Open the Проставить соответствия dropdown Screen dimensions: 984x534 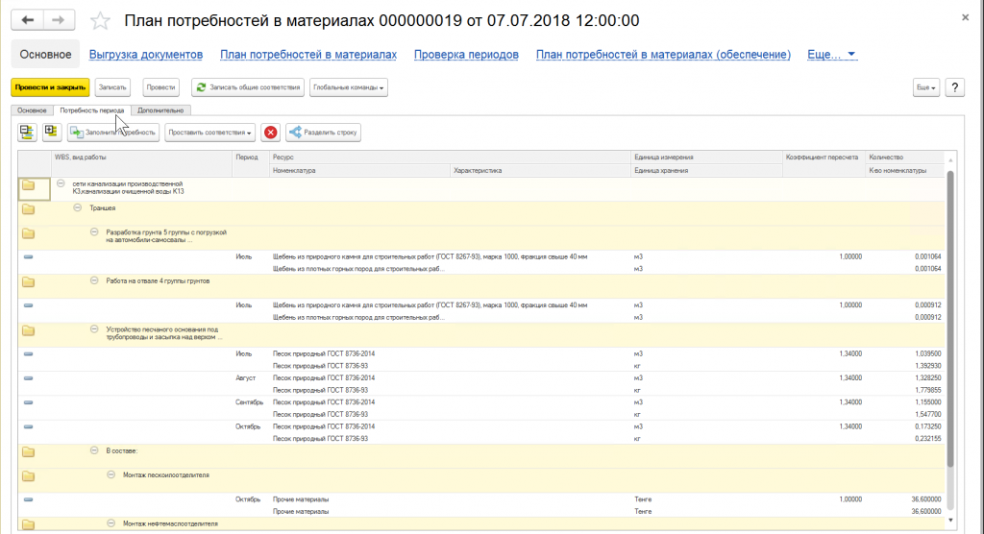point(209,132)
